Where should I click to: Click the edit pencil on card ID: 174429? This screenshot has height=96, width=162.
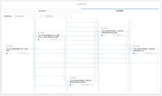105,35
